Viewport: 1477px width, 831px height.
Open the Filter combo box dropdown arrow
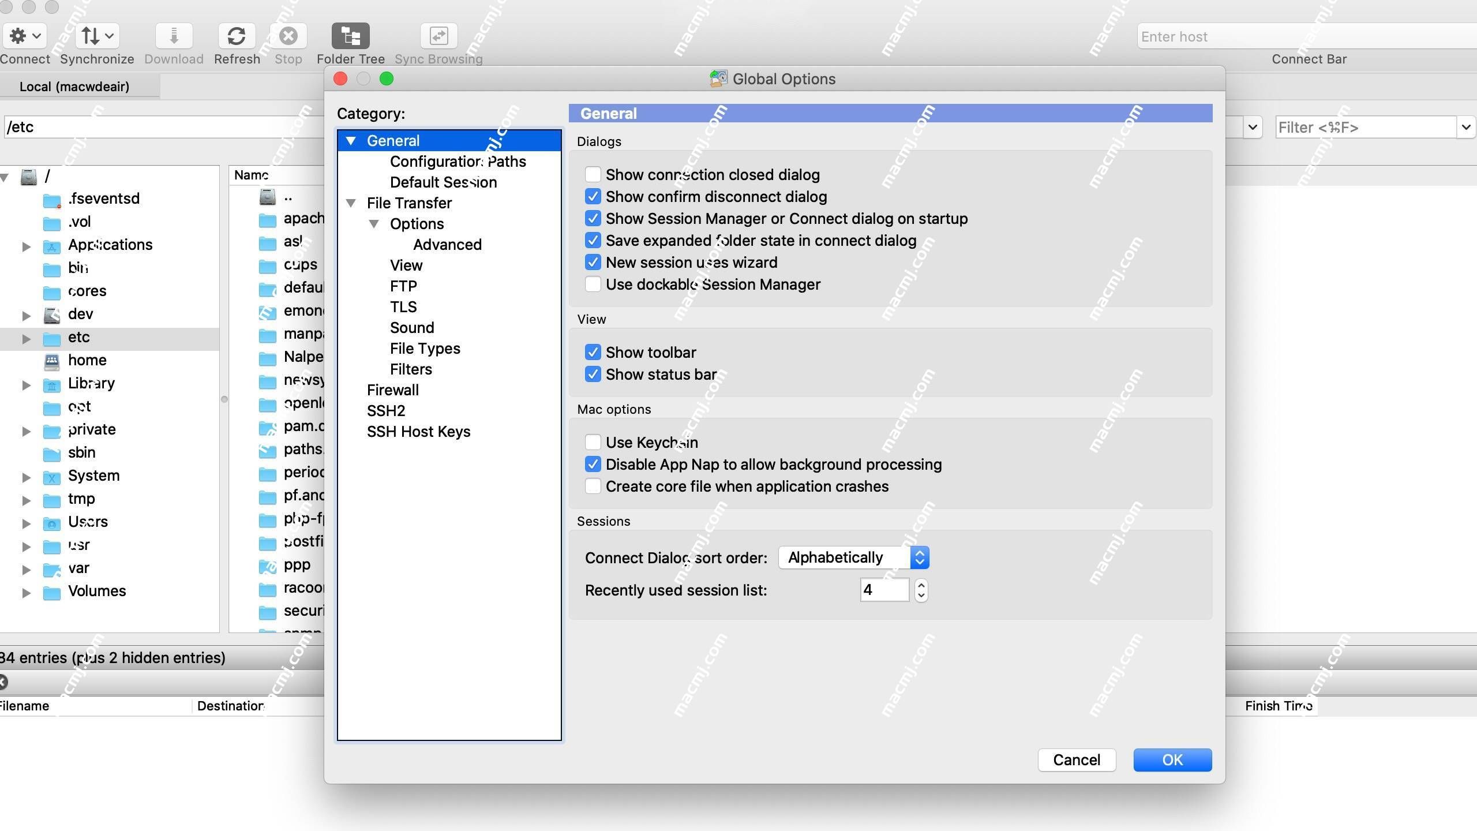pyautogui.click(x=1466, y=127)
